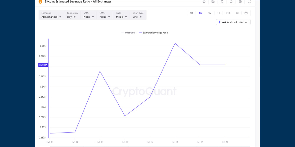The width and height of the screenshot is (295, 147).
Task: Toggle the Price USD legend series
Action: coord(128,33)
